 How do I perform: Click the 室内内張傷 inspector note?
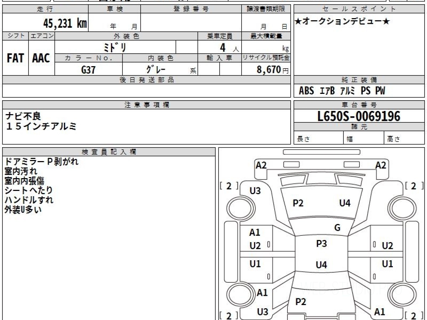click(25, 181)
